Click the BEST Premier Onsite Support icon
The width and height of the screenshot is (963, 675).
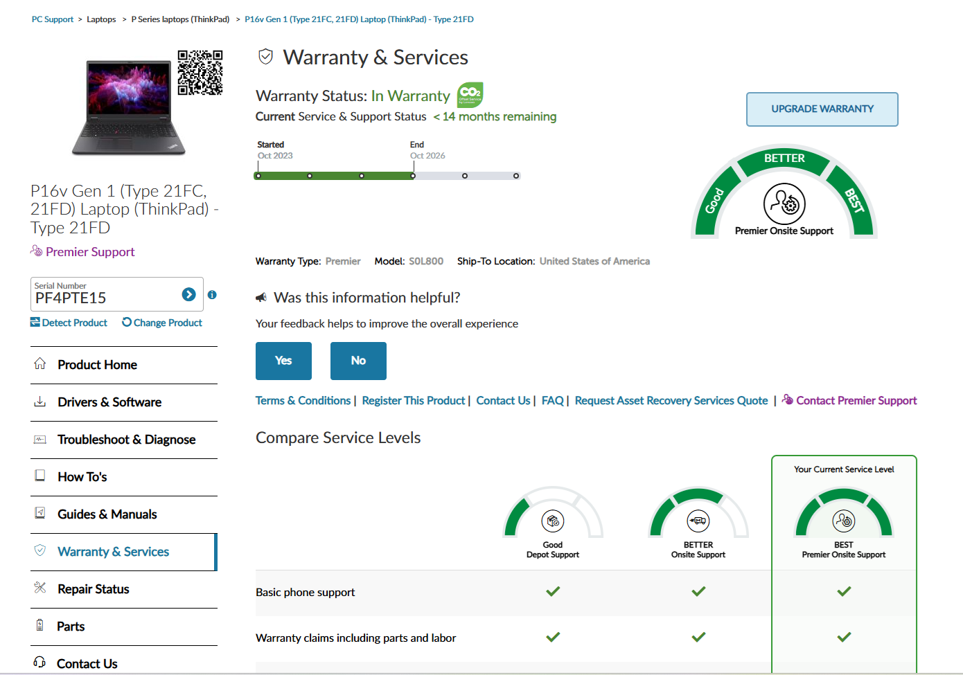tap(843, 521)
